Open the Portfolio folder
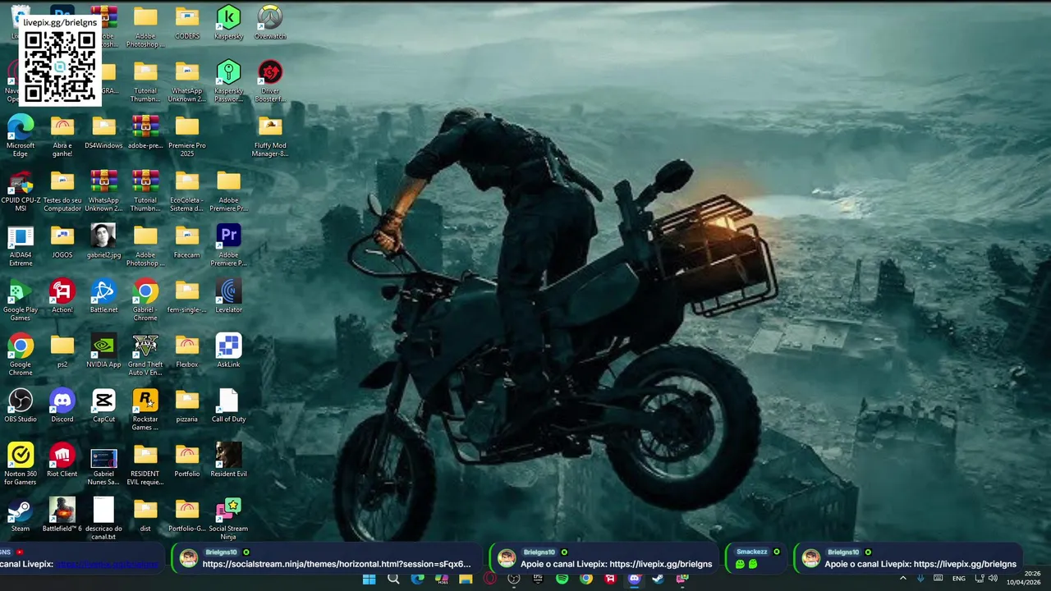 coord(187,460)
